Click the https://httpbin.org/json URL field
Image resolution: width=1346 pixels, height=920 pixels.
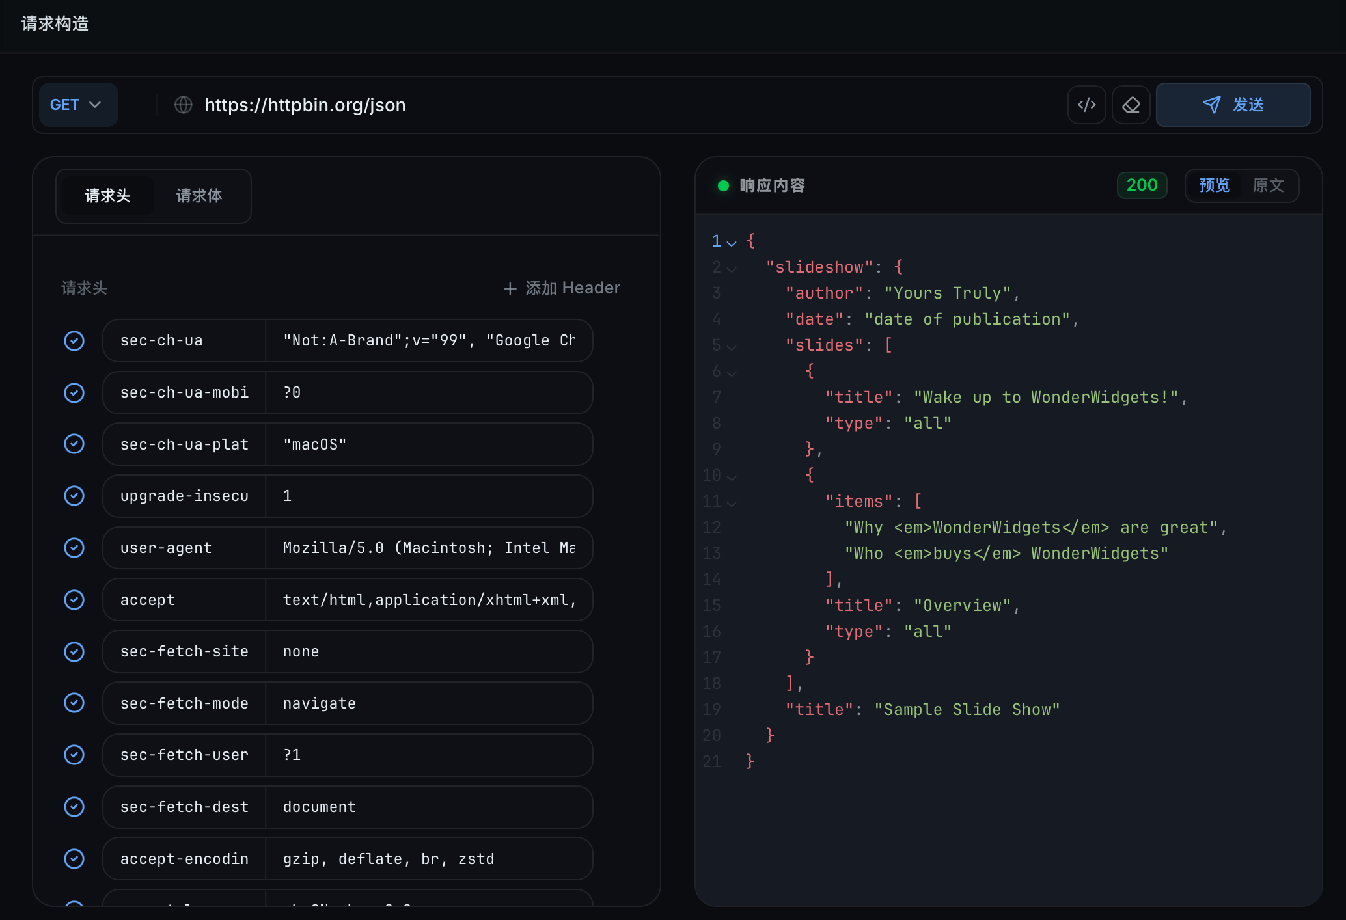[305, 105]
